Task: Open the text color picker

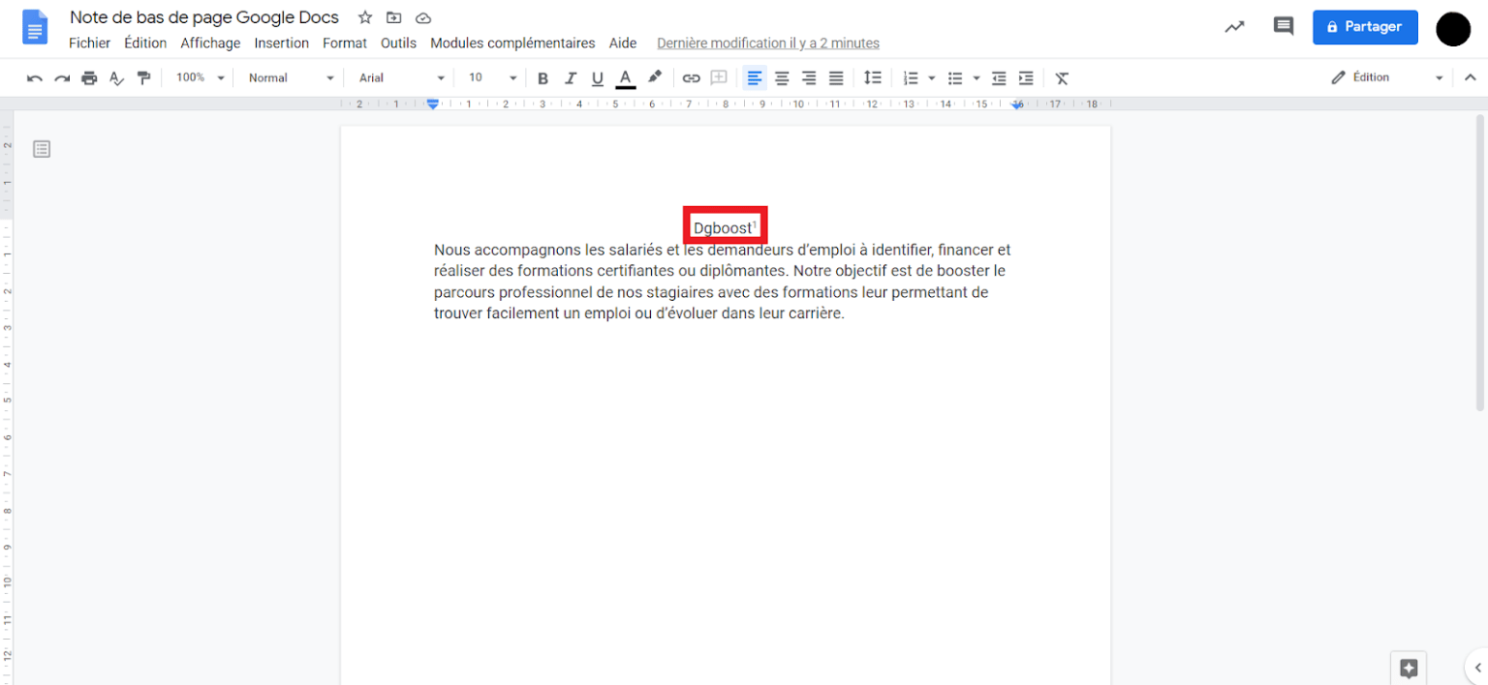Action: (626, 78)
